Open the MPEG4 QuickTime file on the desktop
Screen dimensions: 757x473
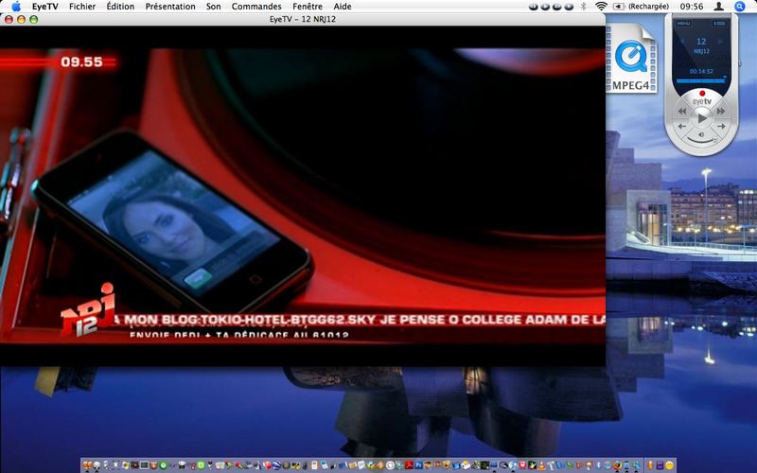tap(631, 59)
